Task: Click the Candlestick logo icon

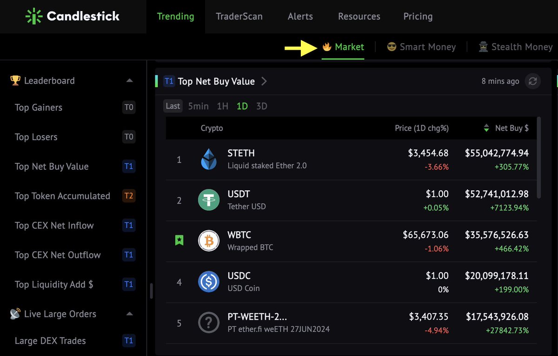Action: coord(33,16)
